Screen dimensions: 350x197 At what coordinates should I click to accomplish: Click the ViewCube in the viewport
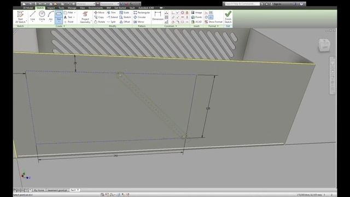click(324, 45)
